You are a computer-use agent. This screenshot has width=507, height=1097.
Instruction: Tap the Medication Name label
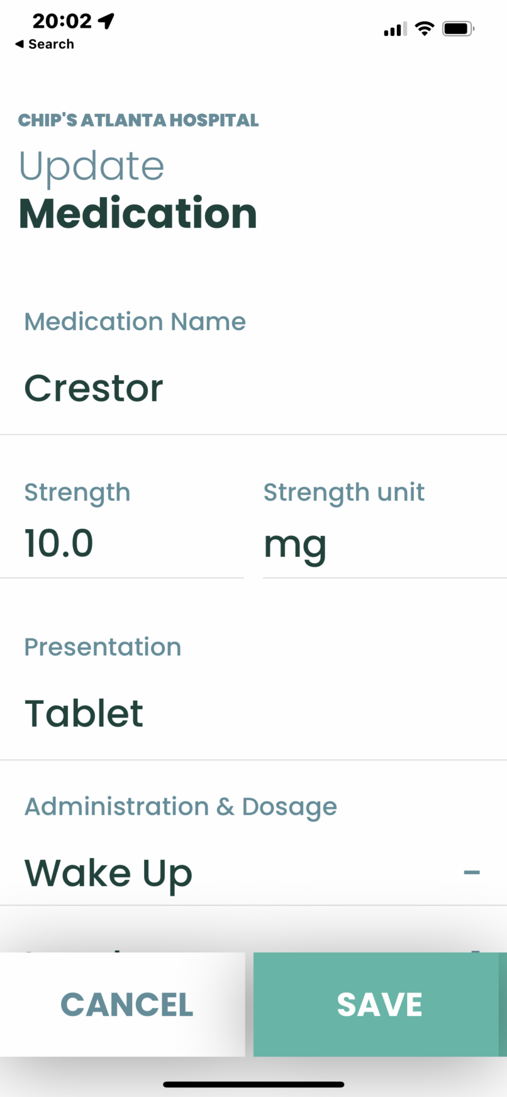[x=135, y=322]
